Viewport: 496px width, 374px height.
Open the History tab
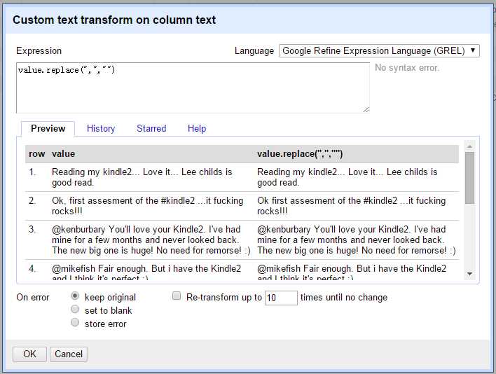[101, 128]
